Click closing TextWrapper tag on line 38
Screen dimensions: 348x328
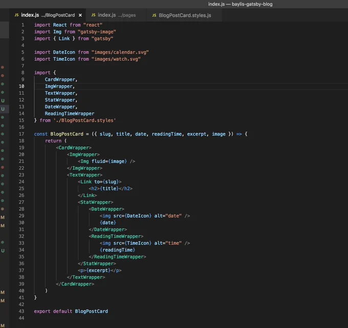[86, 277]
